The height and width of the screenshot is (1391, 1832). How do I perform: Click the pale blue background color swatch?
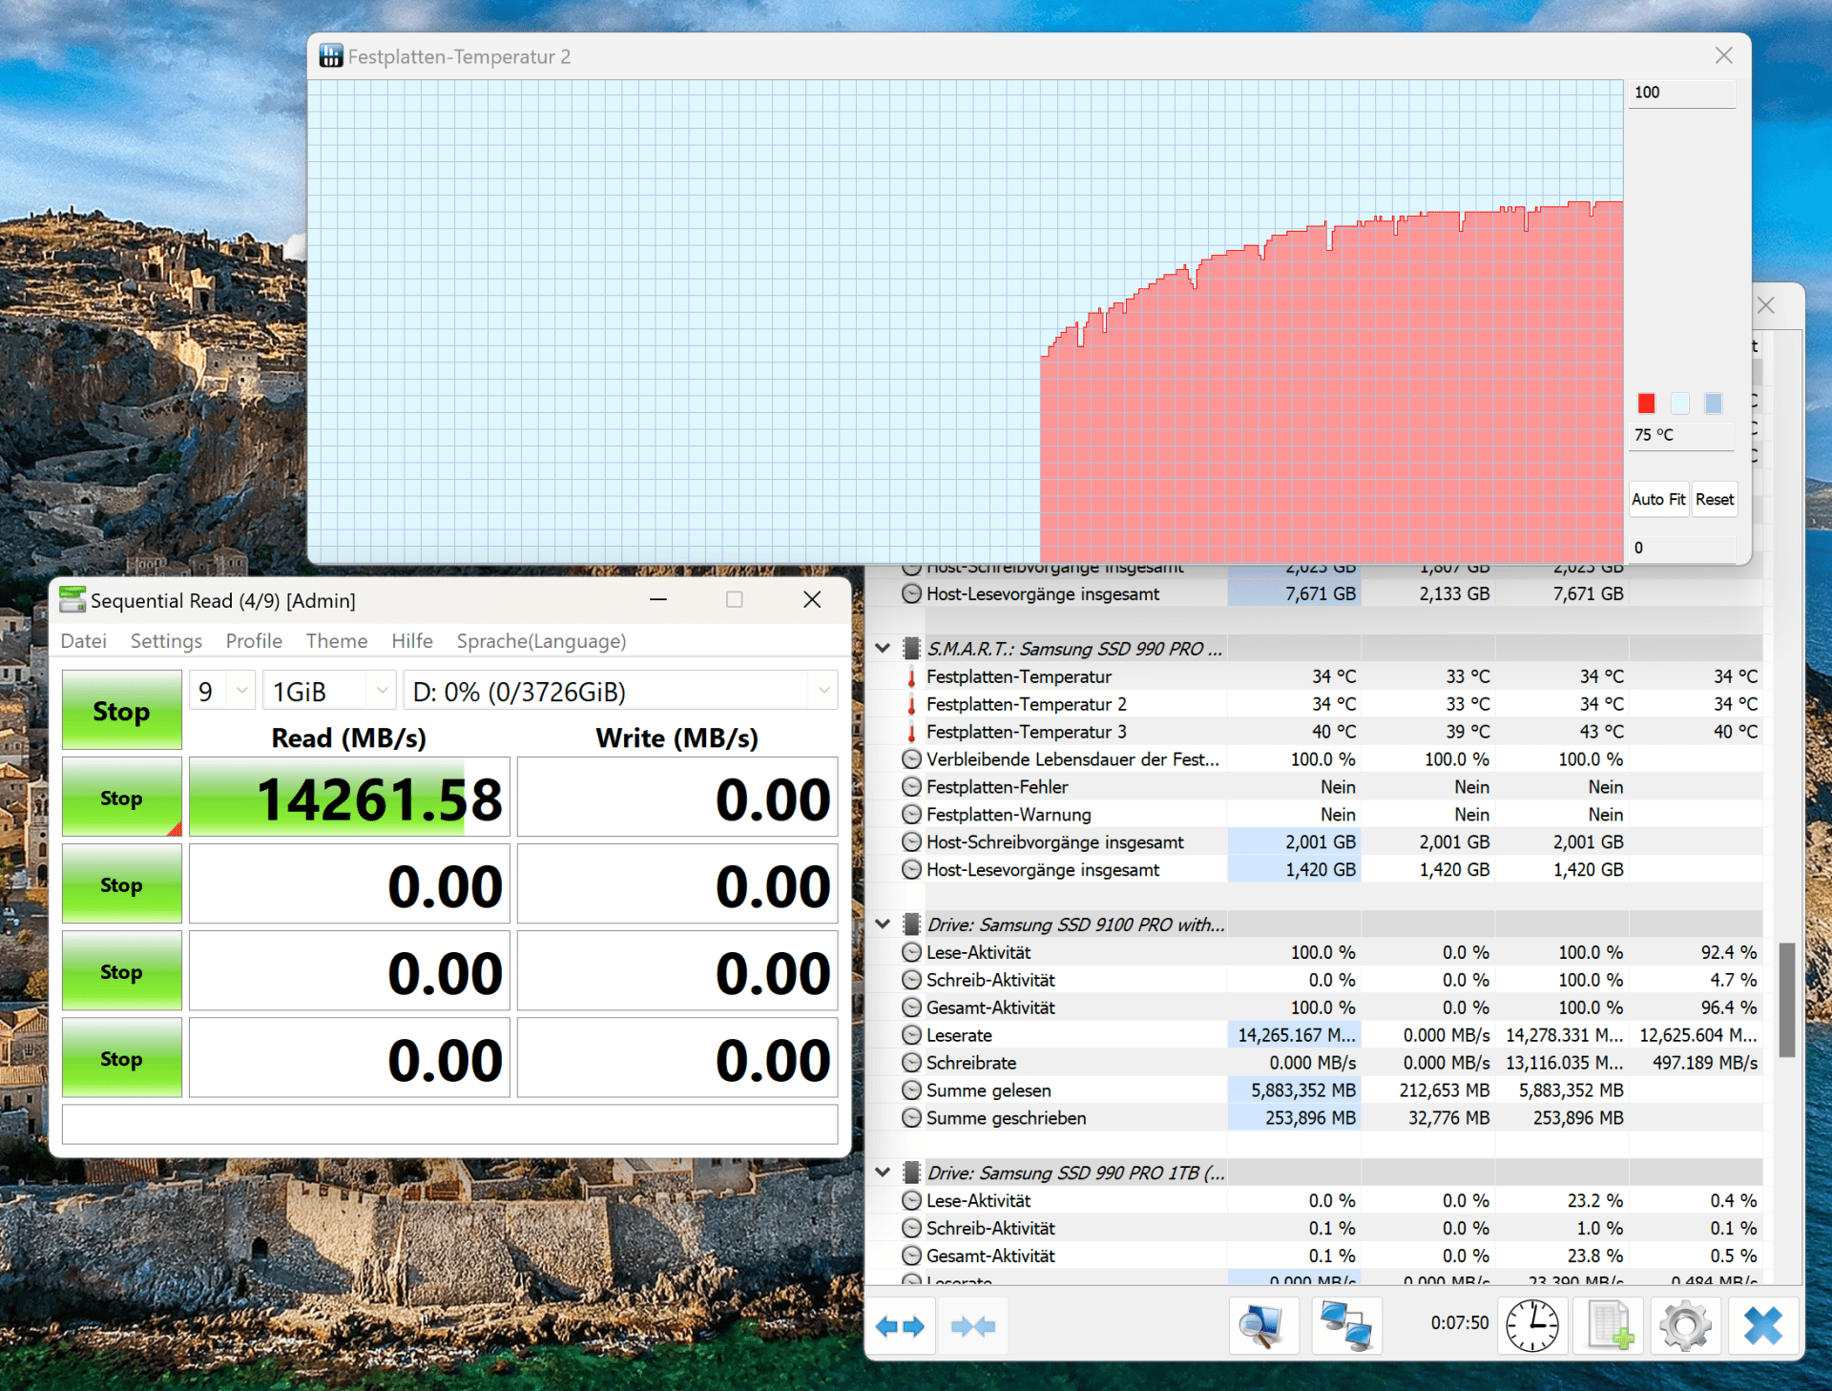(1680, 404)
